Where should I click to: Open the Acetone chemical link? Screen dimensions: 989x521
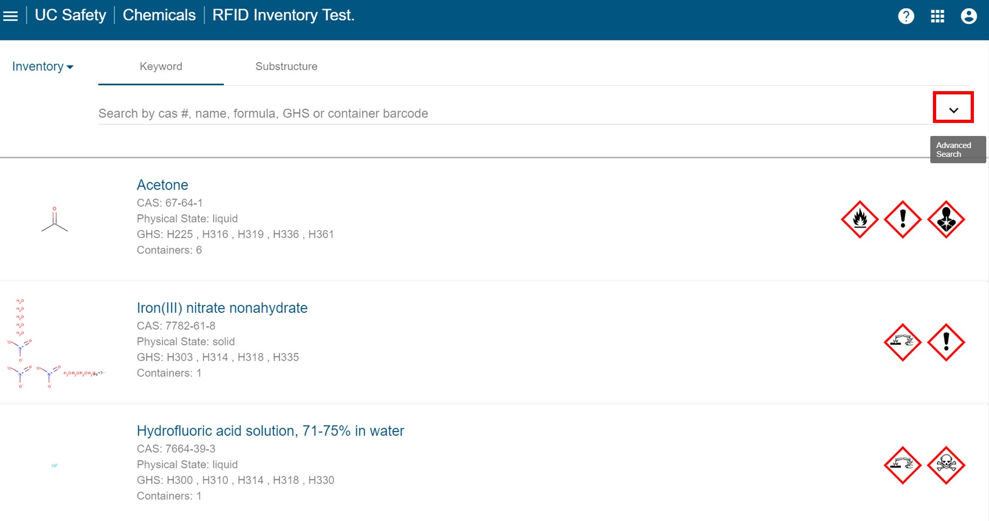tap(162, 184)
